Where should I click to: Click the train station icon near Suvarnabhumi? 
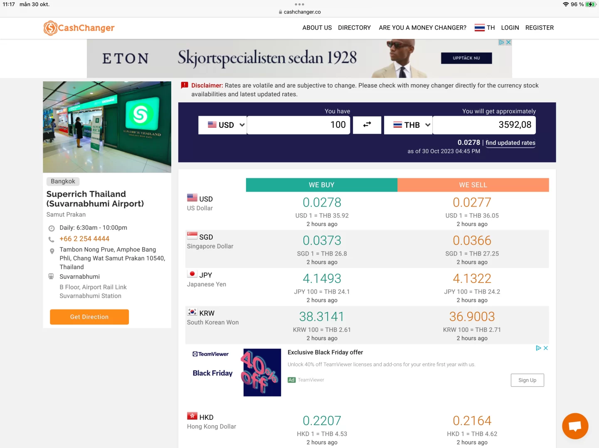[51, 277]
